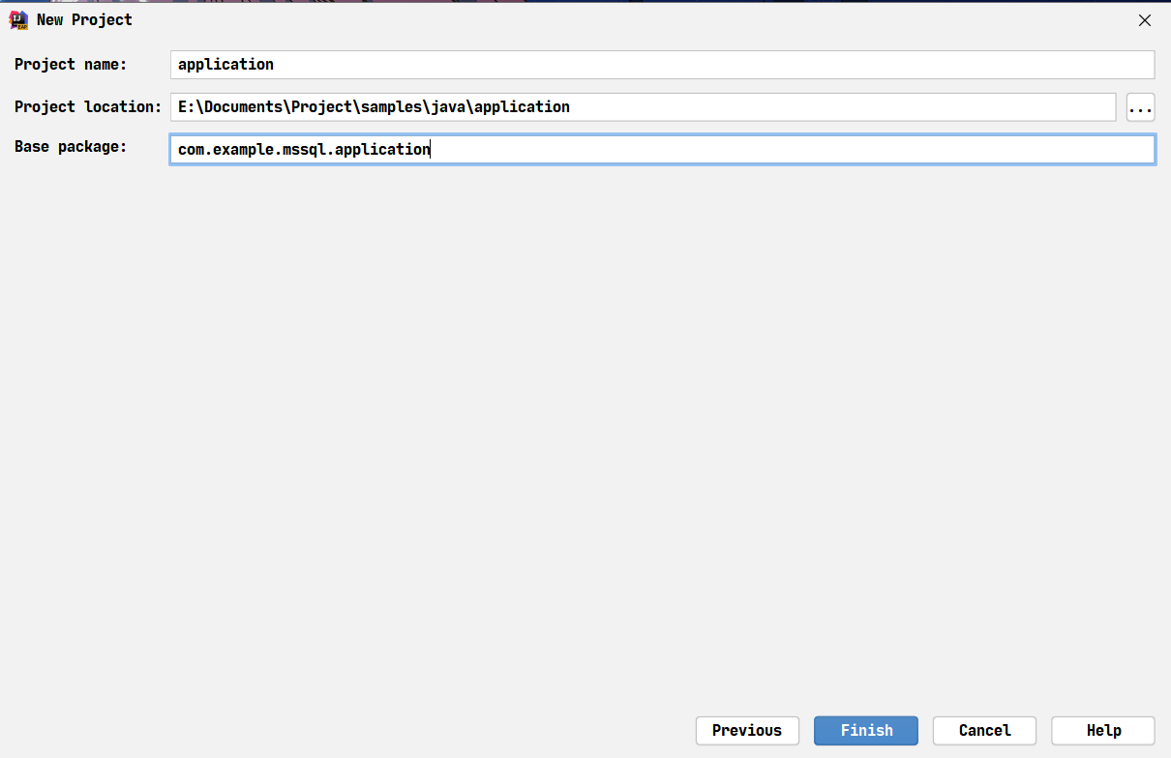Screen dimensions: 1171x758
Task: Close the New Project dialog
Action: coord(1145,19)
